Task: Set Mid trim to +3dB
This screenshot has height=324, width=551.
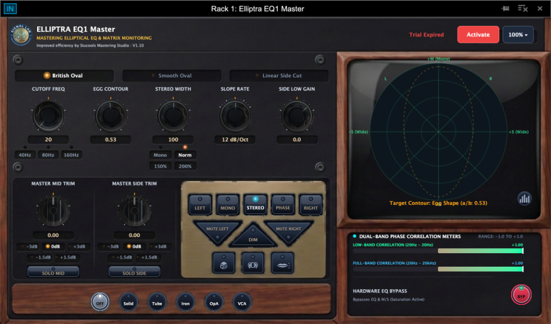Action: pos(79,247)
